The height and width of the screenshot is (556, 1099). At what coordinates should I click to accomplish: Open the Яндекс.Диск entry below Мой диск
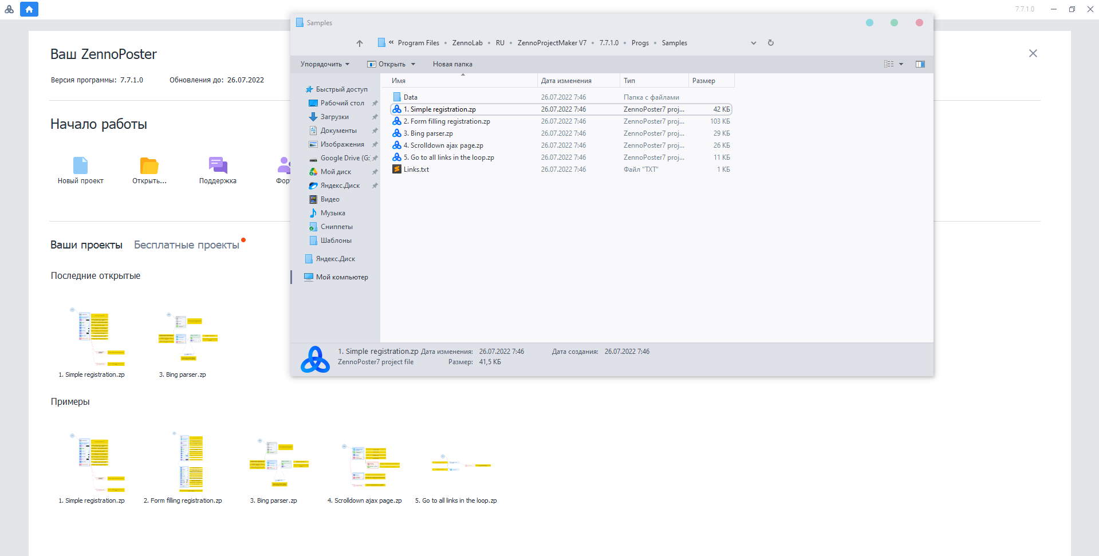pyautogui.click(x=340, y=186)
